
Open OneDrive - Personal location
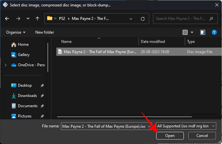(x=28, y=65)
